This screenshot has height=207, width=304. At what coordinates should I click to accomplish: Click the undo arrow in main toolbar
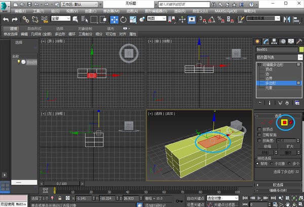6,19
